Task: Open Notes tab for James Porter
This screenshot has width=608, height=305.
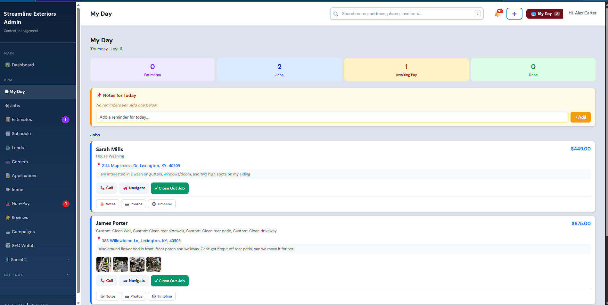Action: click(108, 296)
